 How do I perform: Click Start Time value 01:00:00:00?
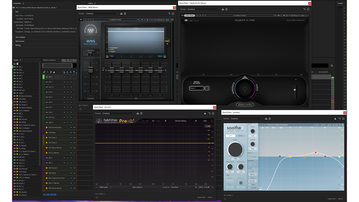pos(29,16)
